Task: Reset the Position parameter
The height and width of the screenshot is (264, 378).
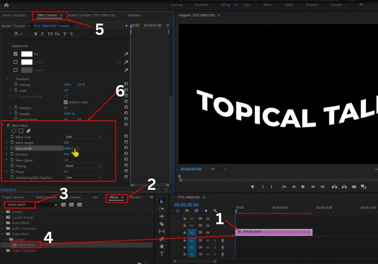Action: [126, 84]
